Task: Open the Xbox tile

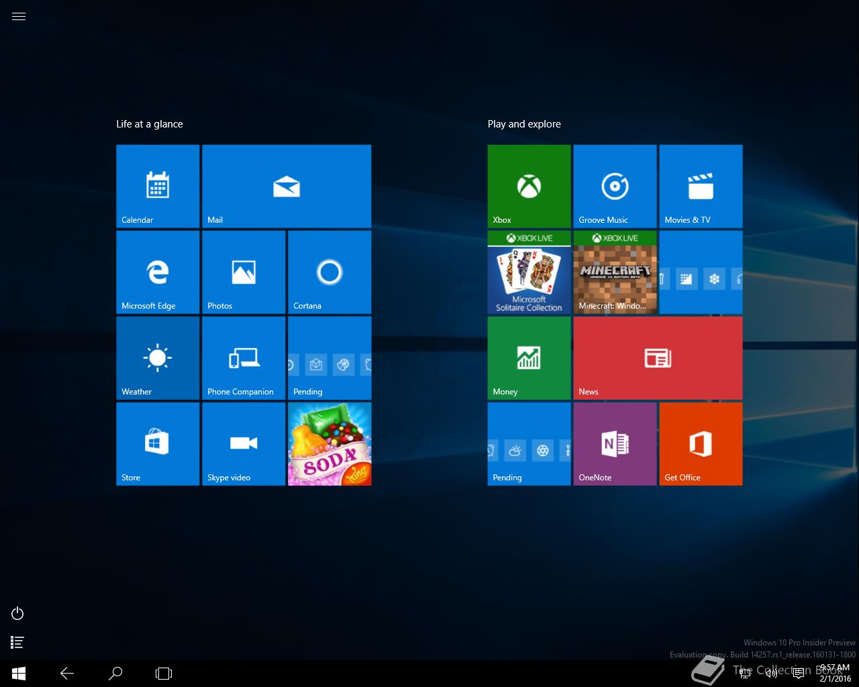Action: tap(529, 187)
